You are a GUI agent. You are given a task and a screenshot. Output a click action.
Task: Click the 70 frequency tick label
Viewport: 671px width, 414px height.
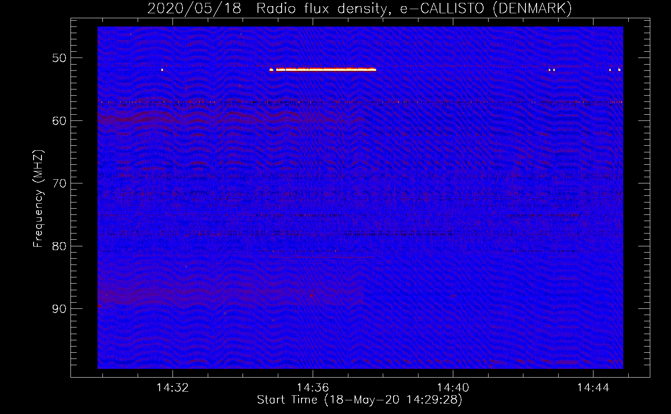pos(59,183)
